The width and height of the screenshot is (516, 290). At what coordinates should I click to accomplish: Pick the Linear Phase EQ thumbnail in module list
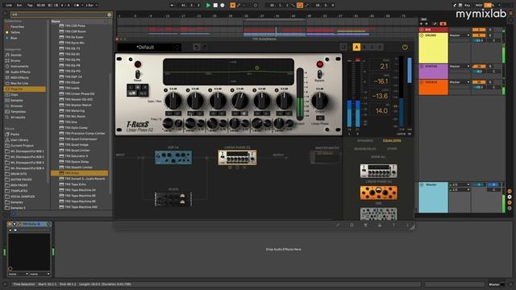pos(378,171)
